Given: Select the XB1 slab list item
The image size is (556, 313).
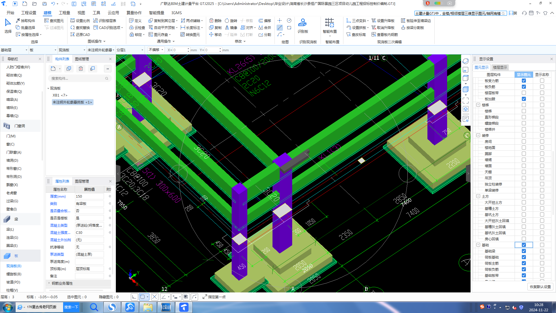Looking at the screenshot, I should pos(60,95).
